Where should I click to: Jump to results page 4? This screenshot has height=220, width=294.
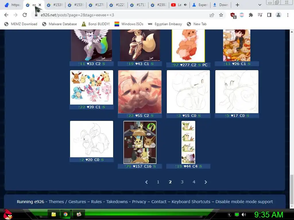click(x=194, y=182)
